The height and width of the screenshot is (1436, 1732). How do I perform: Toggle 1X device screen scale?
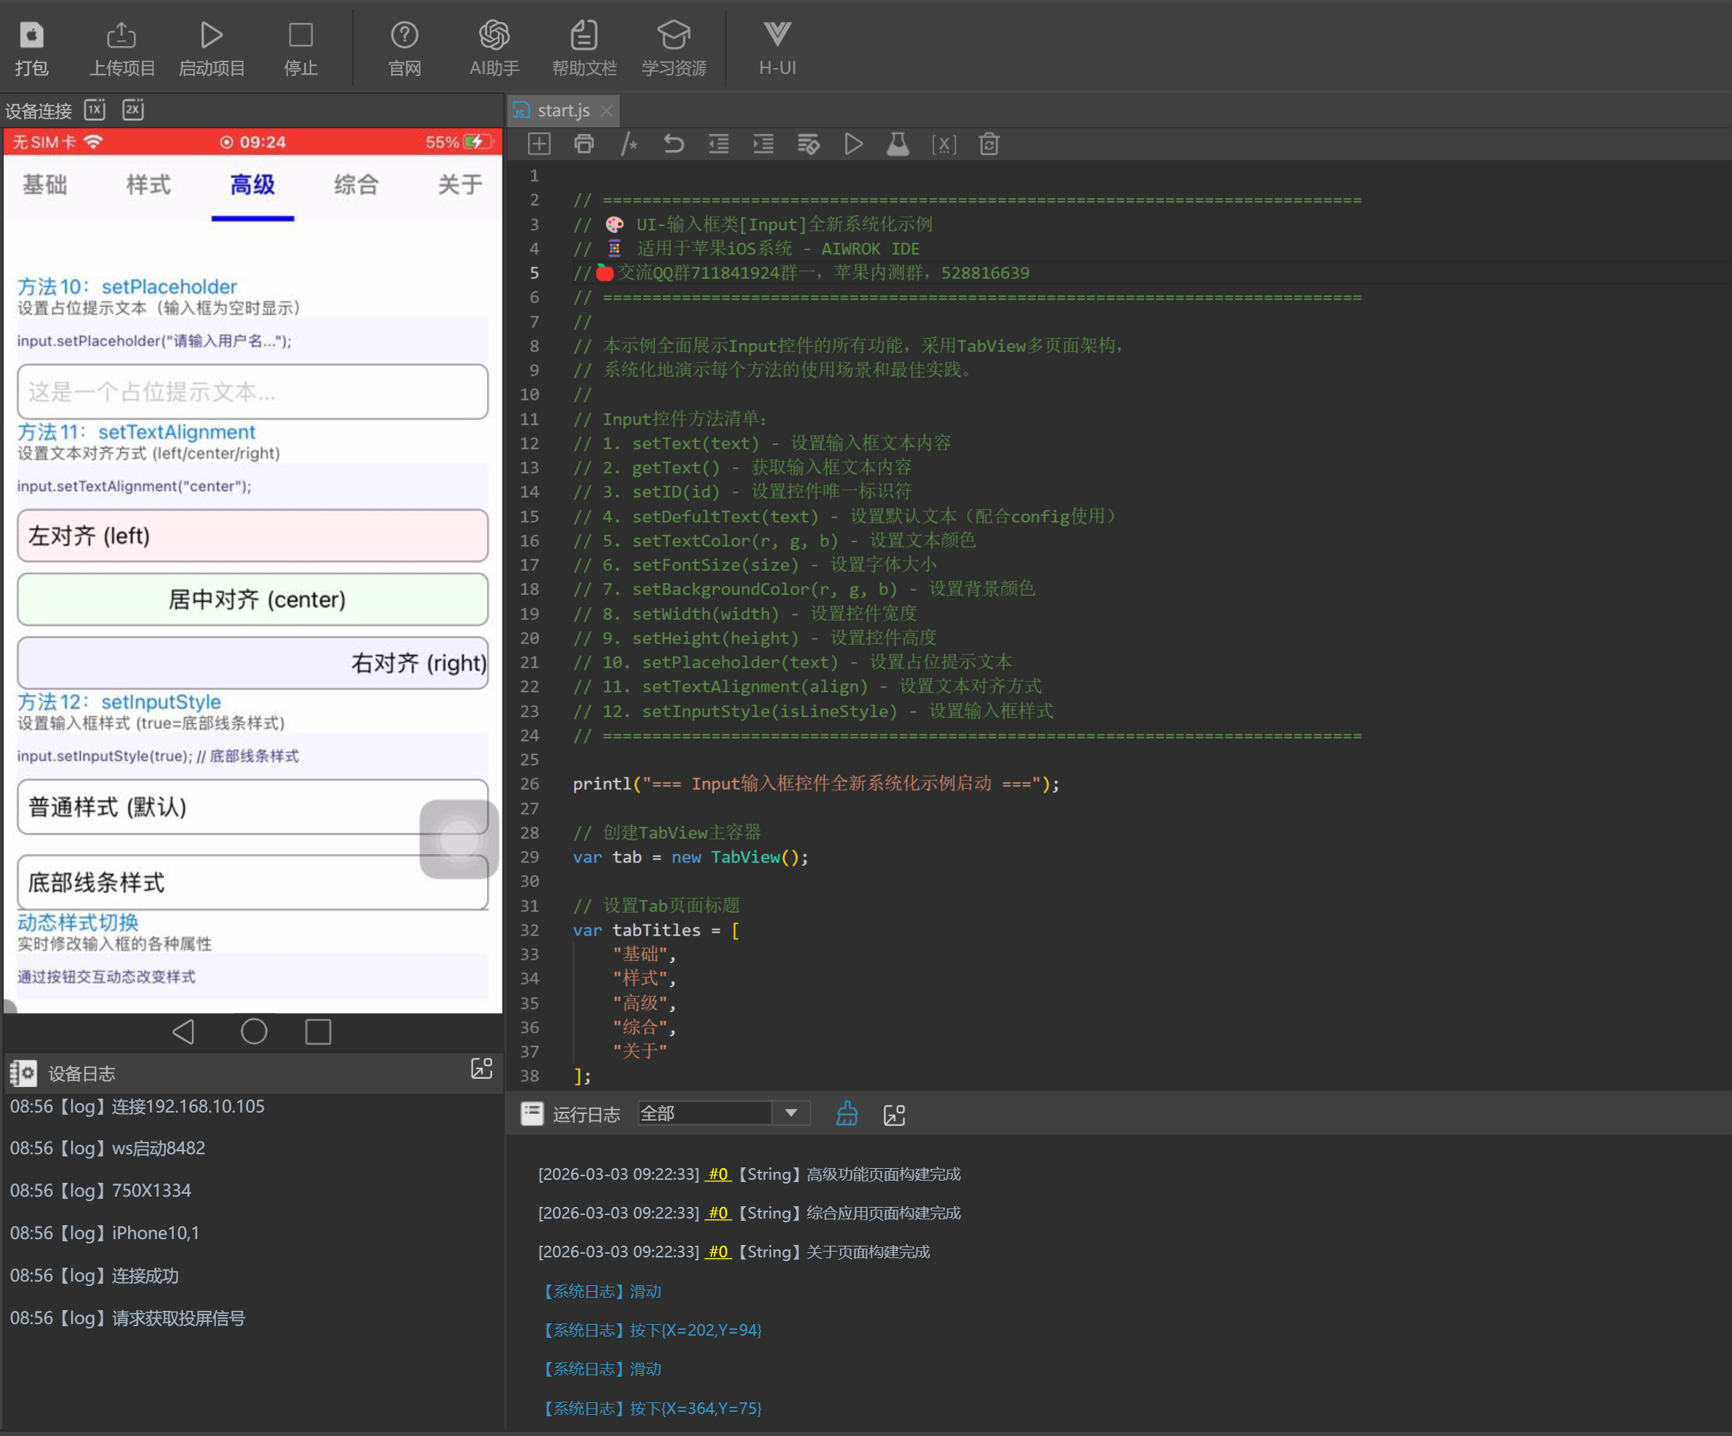pos(95,110)
